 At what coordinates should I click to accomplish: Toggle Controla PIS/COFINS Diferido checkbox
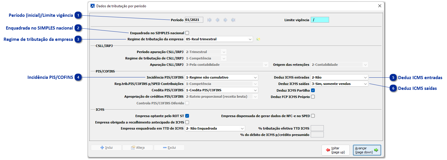point(187,103)
